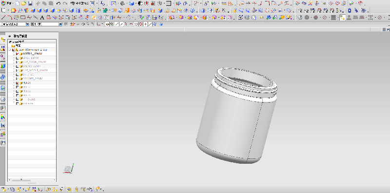Select the Assembly Navigator sidebar tab
Image resolution: width=390 pixels, height=193 pixels.
[3, 40]
